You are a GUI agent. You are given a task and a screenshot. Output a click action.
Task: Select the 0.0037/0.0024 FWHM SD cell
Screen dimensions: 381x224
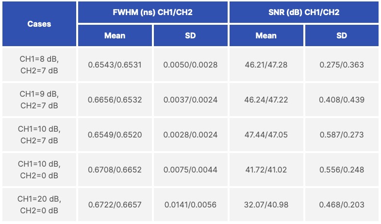(x=190, y=100)
